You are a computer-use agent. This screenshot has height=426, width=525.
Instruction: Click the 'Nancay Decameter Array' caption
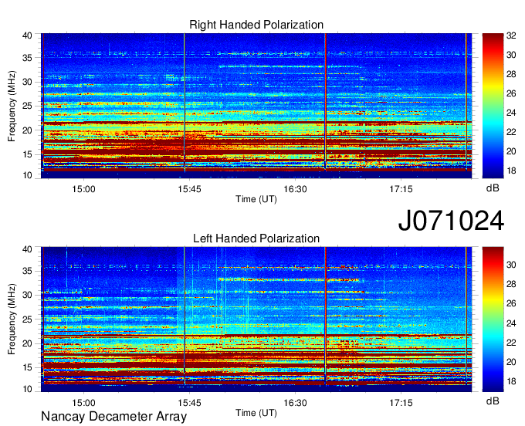[113, 417]
